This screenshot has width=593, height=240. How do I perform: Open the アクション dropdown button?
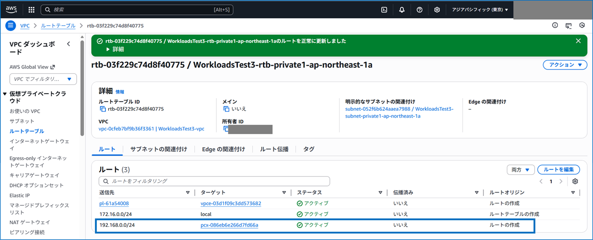pyautogui.click(x=565, y=65)
